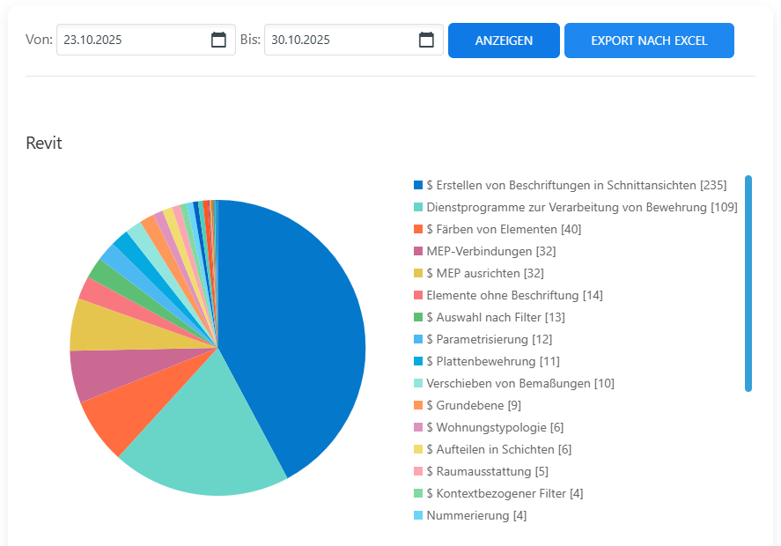Click the green Auswahl nach Filter swatch

[x=418, y=317]
